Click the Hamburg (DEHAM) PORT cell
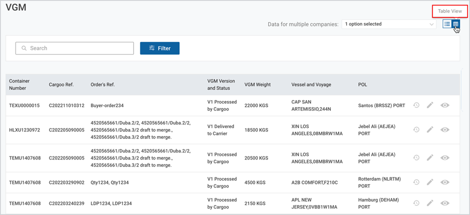 [378, 203]
